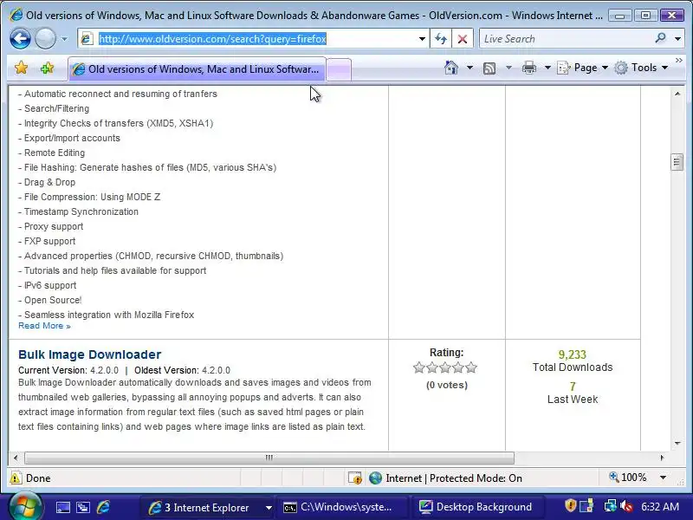
Task: Open the Bulk Image Downloader title link
Action: coord(90,354)
